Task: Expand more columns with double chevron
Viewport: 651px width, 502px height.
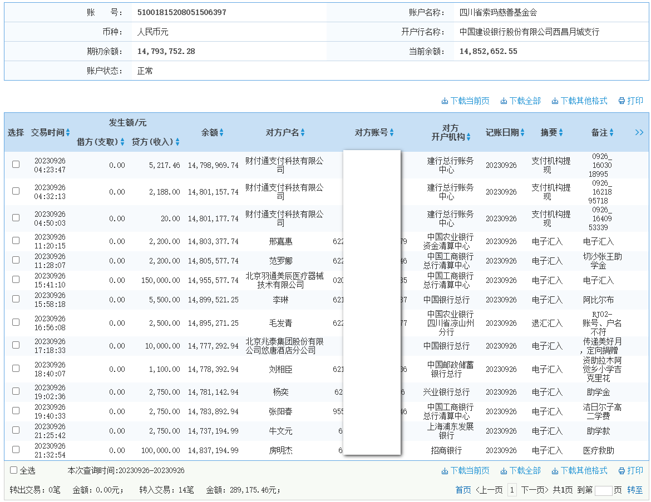Action: tap(639, 132)
